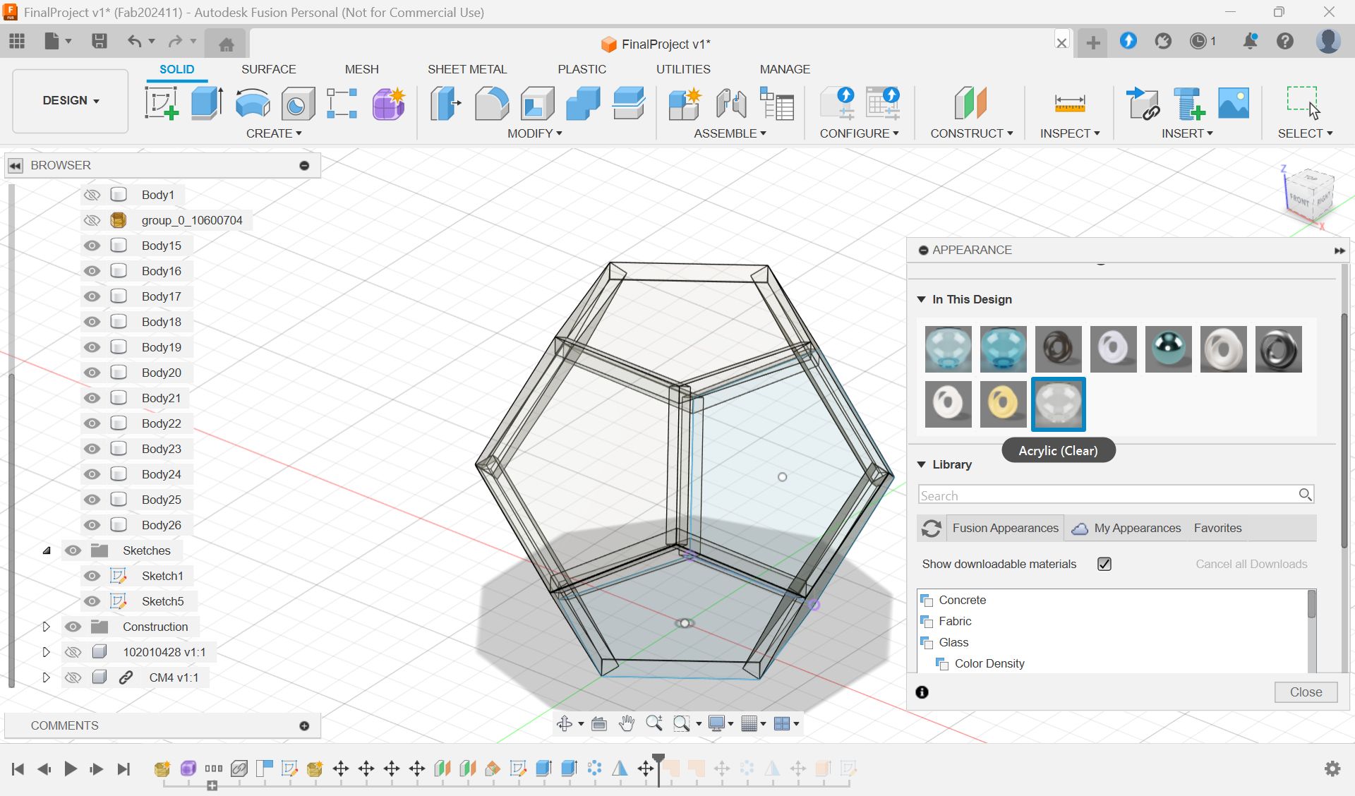Switch to the SURFACE tab
This screenshot has width=1355, height=796.
coord(268,69)
